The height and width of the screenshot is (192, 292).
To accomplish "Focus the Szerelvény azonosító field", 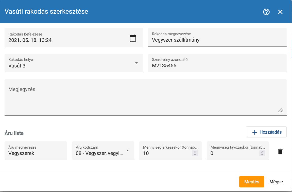I will click(217, 65).
